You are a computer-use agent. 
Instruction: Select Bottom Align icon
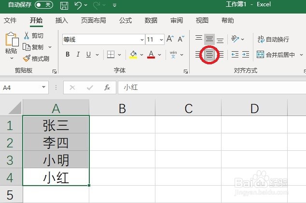pos(220,41)
